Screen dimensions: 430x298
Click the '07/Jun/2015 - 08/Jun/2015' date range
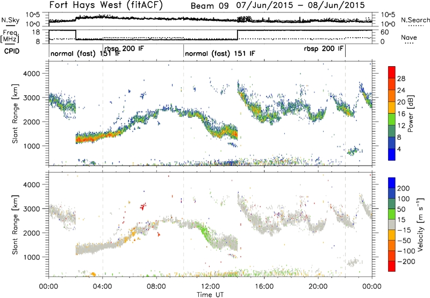[x=300, y=5]
